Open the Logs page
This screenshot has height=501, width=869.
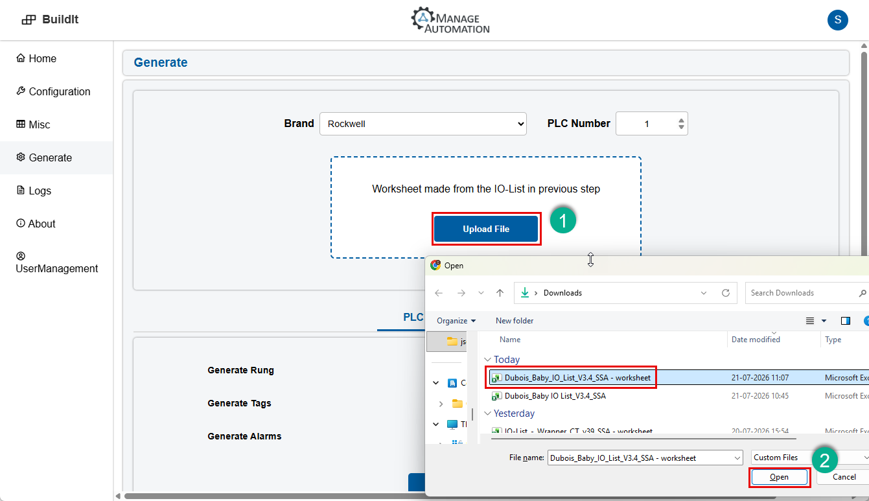tap(34, 191)
